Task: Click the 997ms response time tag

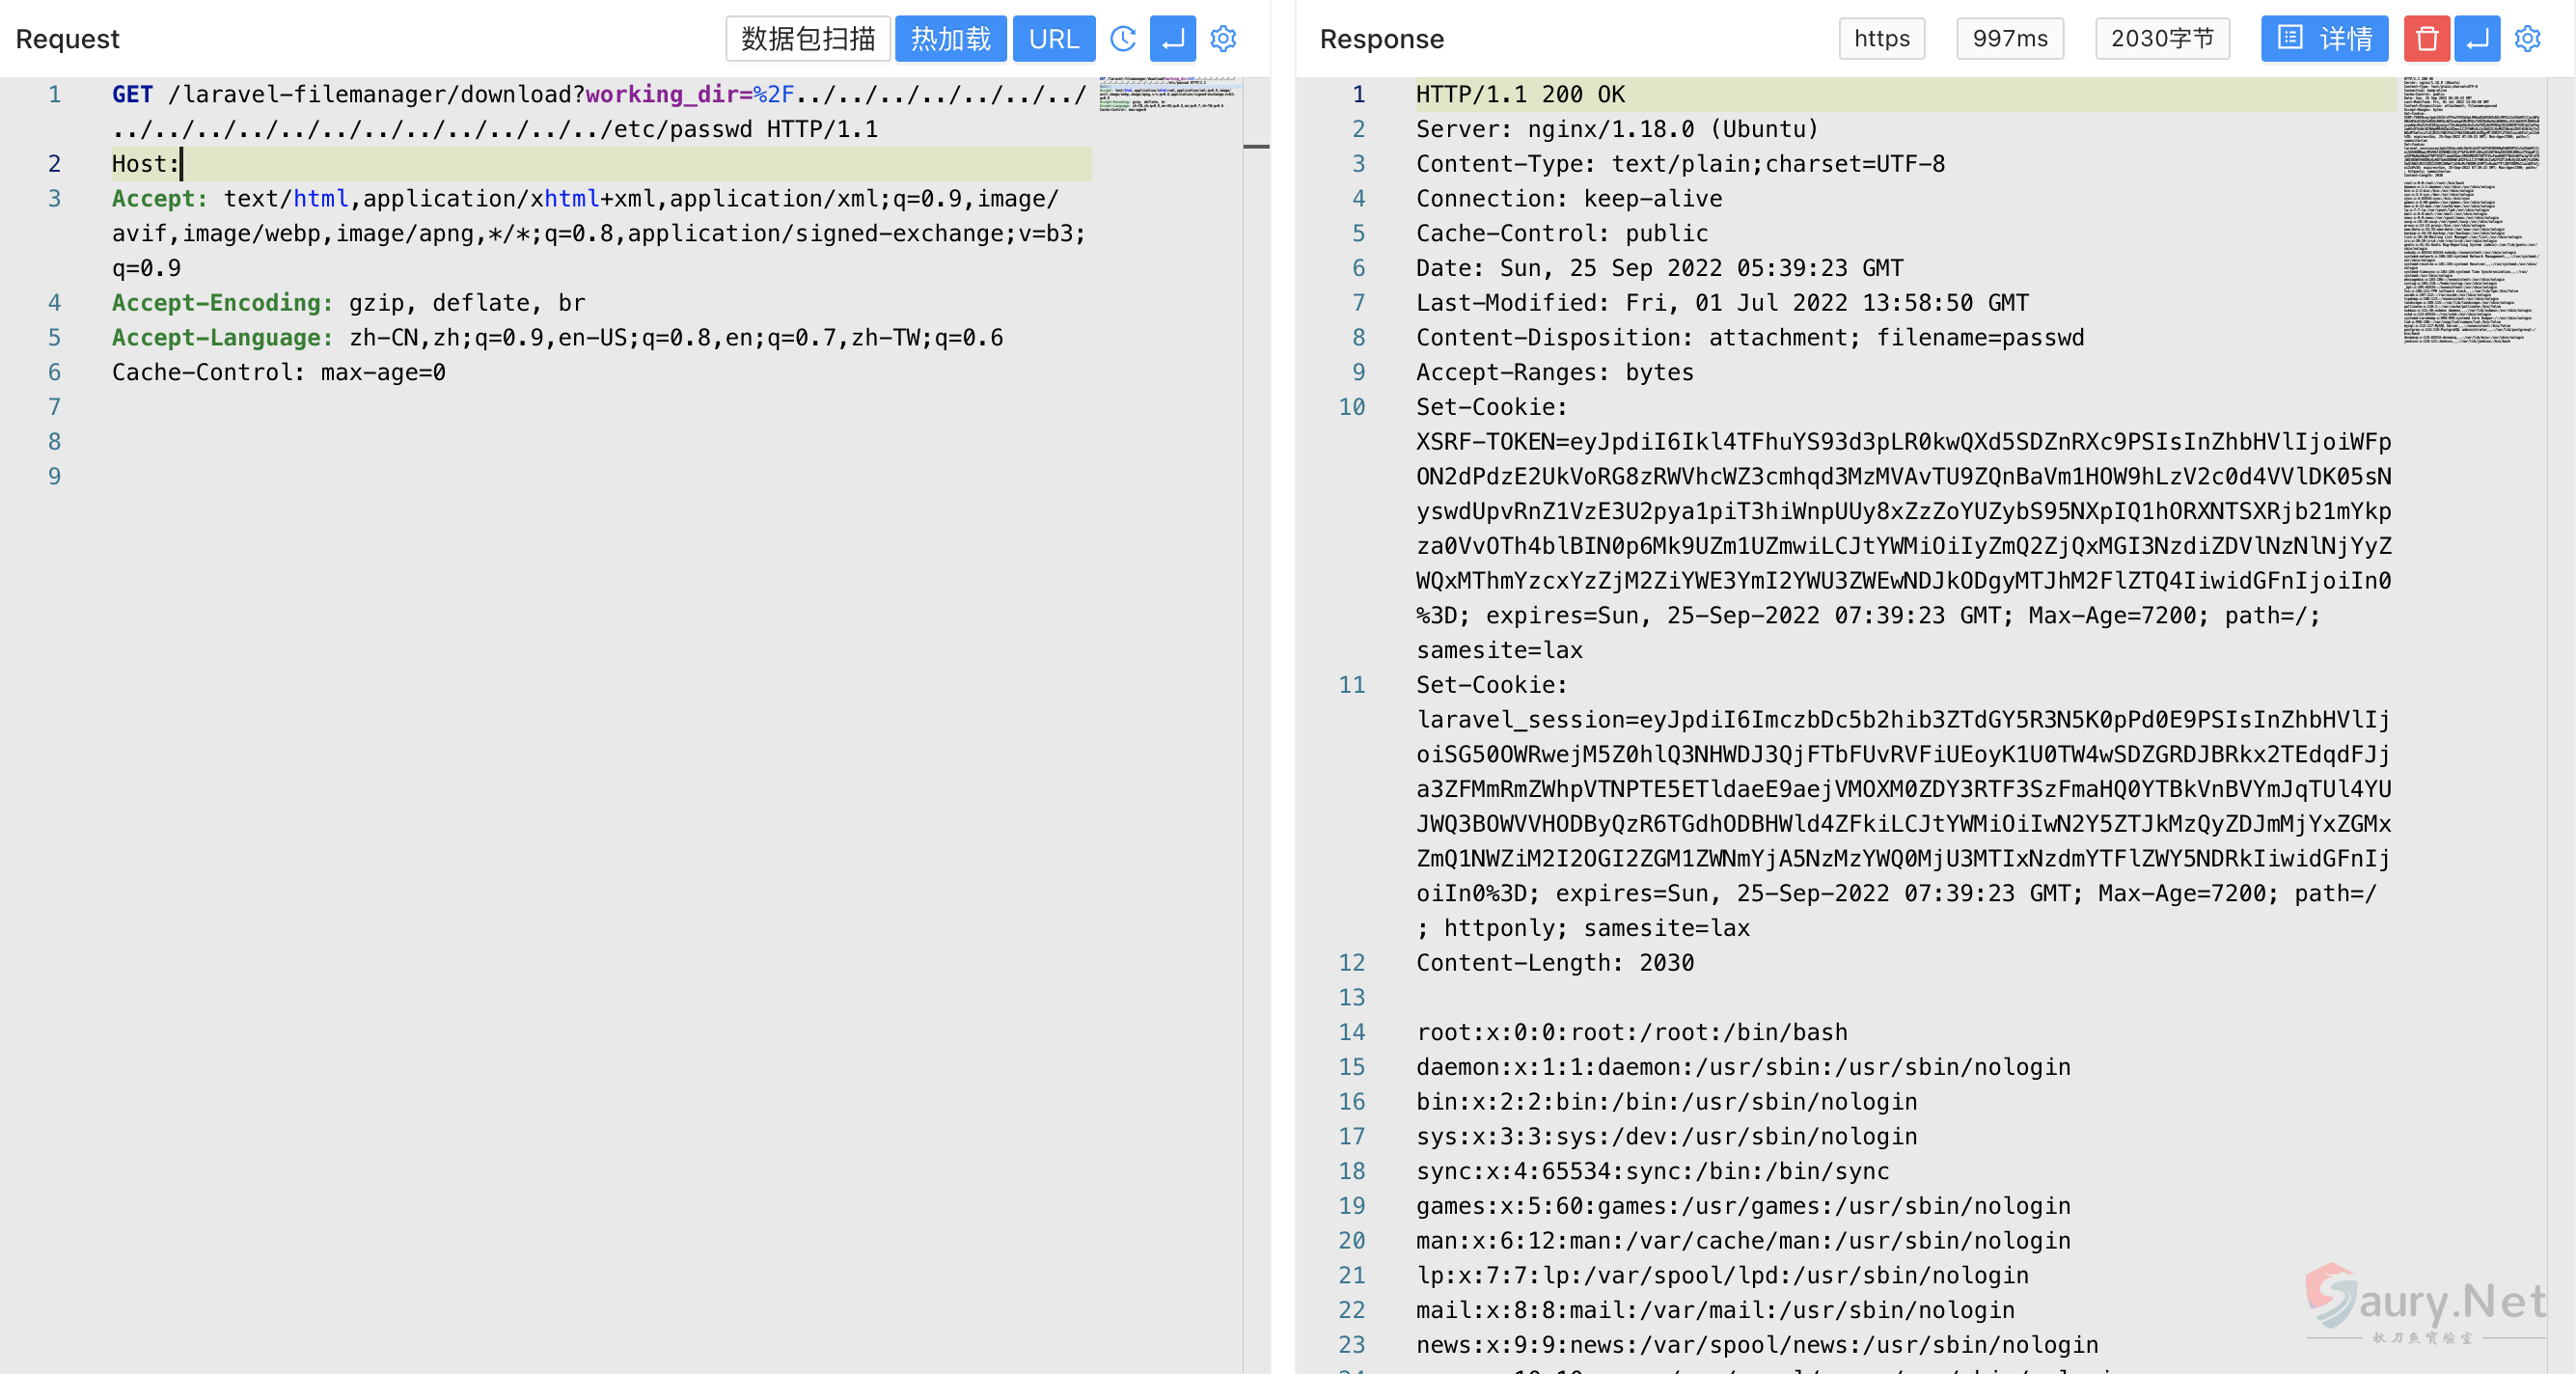Action: tap(2009, 39)
